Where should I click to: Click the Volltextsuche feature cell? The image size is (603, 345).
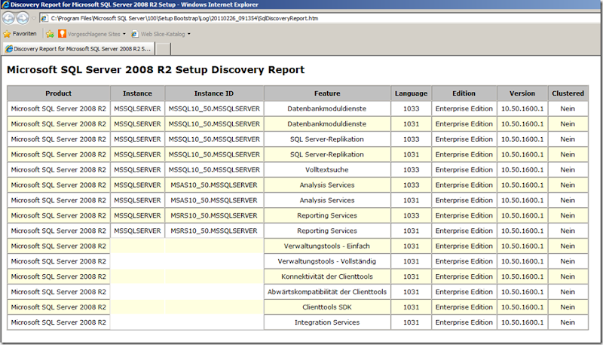tap(327, 169)
